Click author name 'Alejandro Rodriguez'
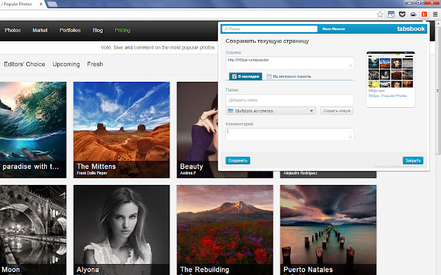Image resolution: width=441 pixels, height=275 pixels. [300, 173]
